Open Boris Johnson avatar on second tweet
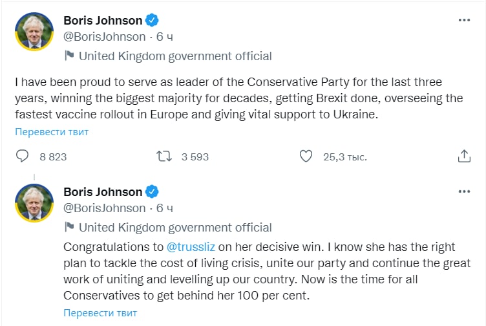The width and height of the screenshot is (486, 326). [34, 202]
